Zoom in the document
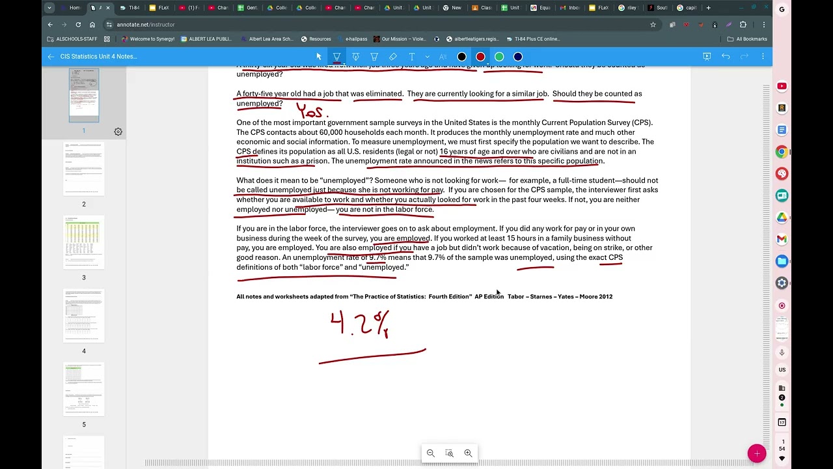This screenshot has height=469, width=833. pos(468,453)
